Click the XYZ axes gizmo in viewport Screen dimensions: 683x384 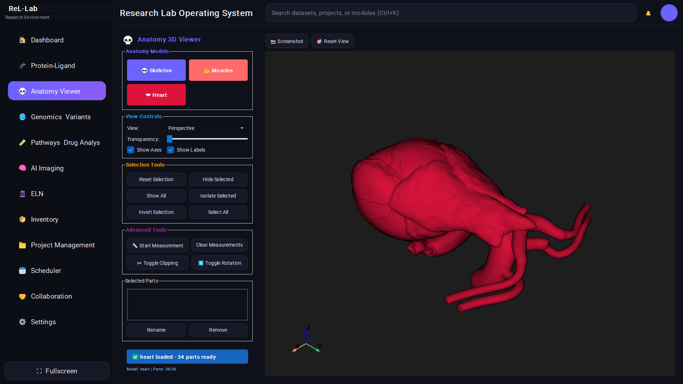click(x=307, y=339)
